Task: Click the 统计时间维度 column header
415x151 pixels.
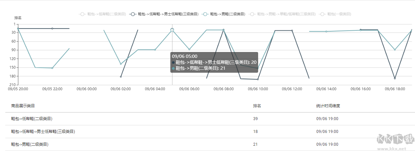Action: coord(328,106)
